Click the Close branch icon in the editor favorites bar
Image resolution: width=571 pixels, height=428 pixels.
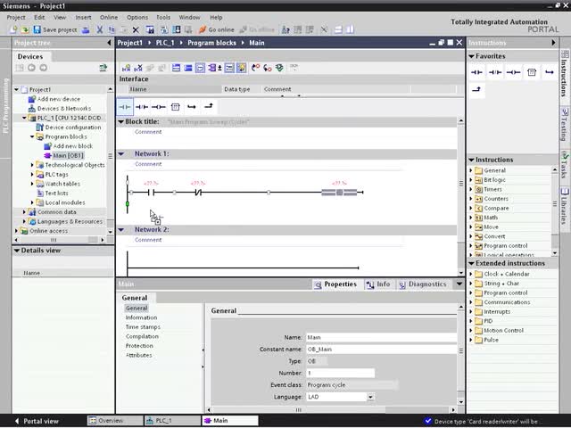pyautogui.click(x=209, y=106)
